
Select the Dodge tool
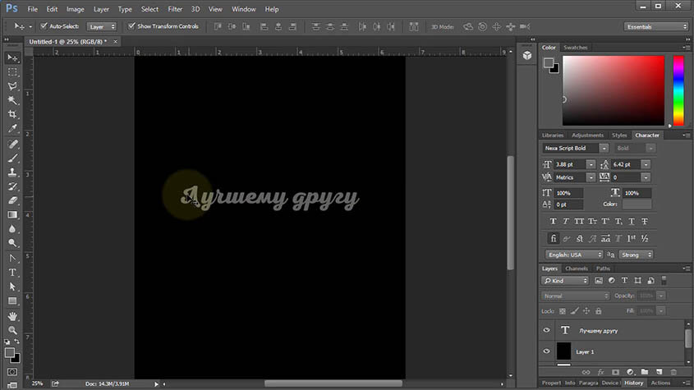pos(12,242)
